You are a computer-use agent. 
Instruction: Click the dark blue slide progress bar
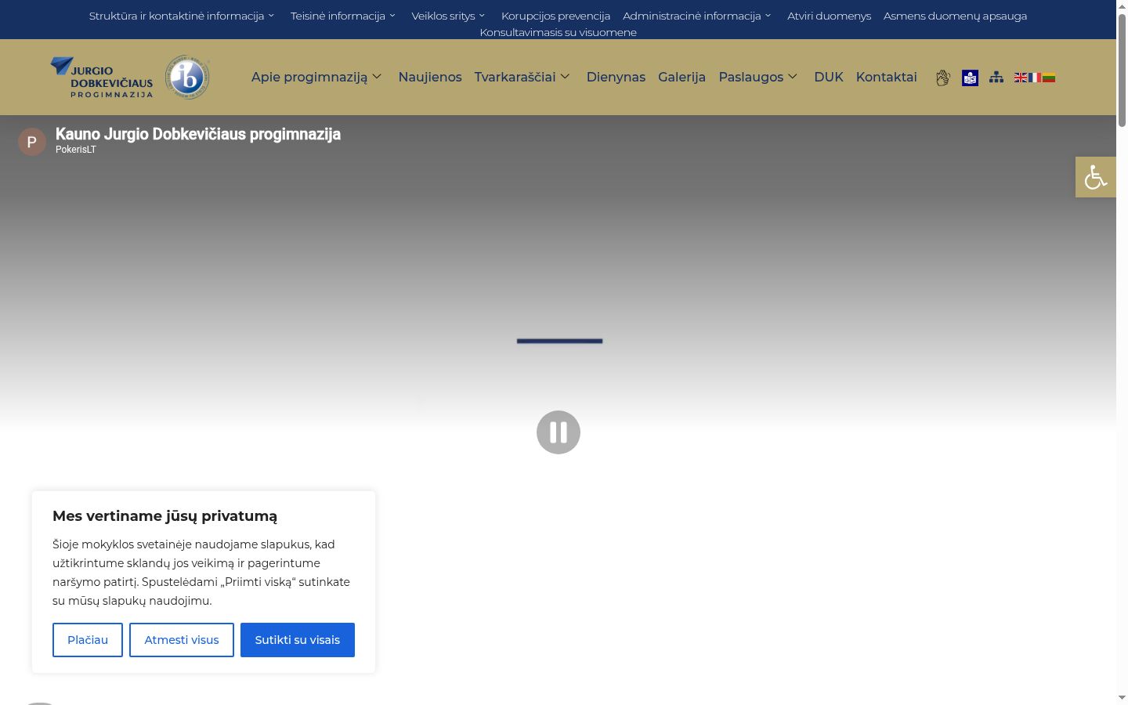[559, 341]
